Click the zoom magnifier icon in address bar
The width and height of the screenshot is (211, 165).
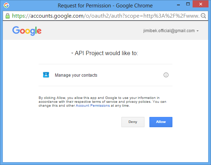click(203, 16)
